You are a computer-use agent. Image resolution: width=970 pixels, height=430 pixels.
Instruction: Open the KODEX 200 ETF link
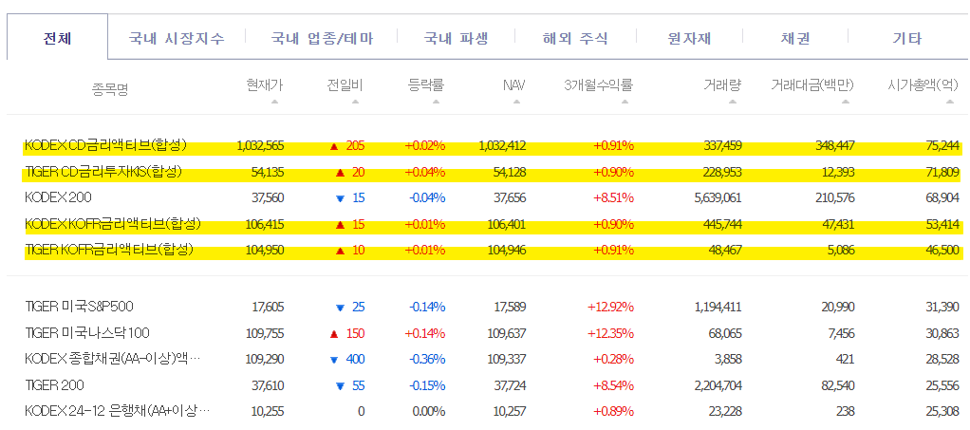pyautogui.click(x=58, y=197)
